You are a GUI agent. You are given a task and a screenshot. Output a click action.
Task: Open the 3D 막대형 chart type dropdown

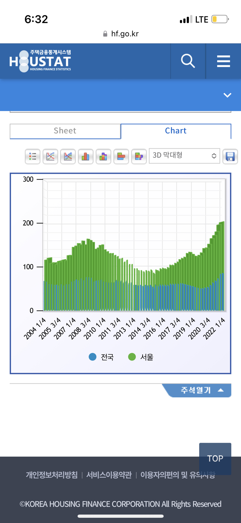185,156
